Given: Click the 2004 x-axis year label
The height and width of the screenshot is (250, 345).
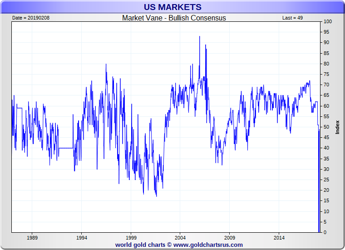Looking at the screenshot, I should click(180, 238).
